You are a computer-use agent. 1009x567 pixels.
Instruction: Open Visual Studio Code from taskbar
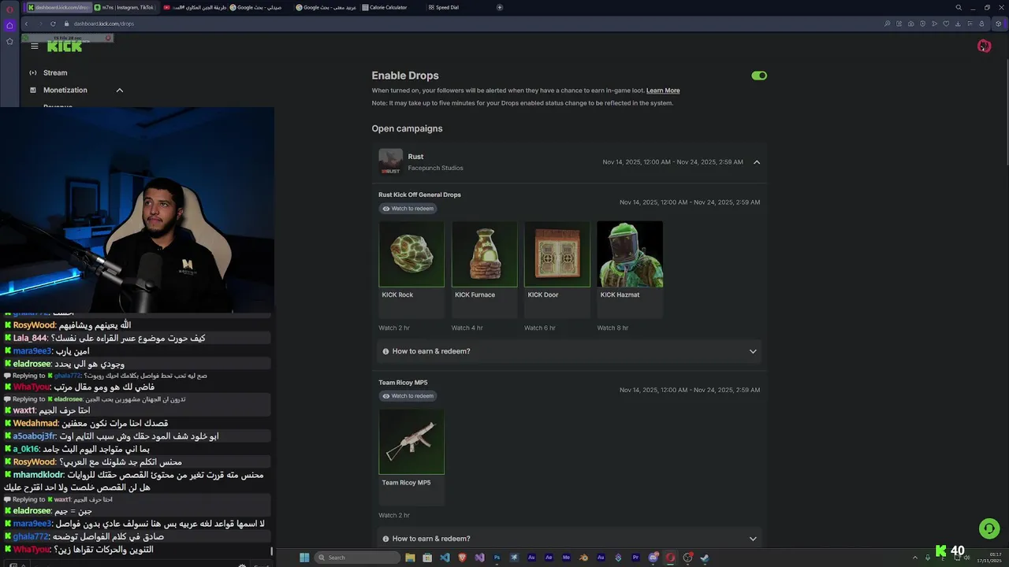(x=445, y=558)
